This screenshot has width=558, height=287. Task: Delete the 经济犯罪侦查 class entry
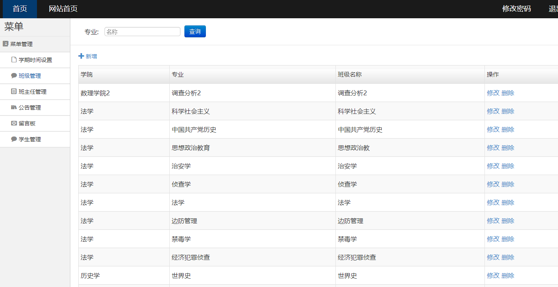click(x=508, y=257)
